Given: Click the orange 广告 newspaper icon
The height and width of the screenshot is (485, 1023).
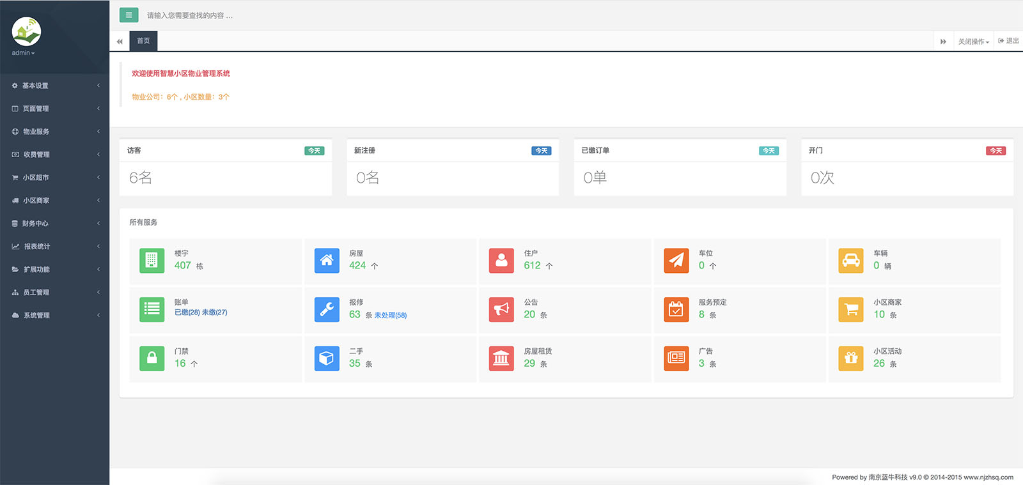Looking at the screenshot, I should (x=676, y=358).
